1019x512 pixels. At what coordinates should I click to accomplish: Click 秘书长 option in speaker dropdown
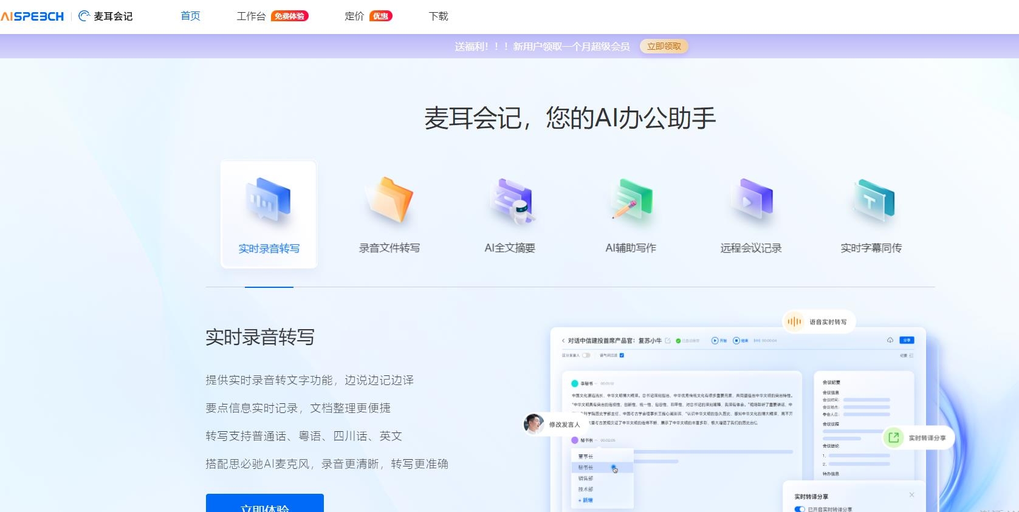(602, 468)
